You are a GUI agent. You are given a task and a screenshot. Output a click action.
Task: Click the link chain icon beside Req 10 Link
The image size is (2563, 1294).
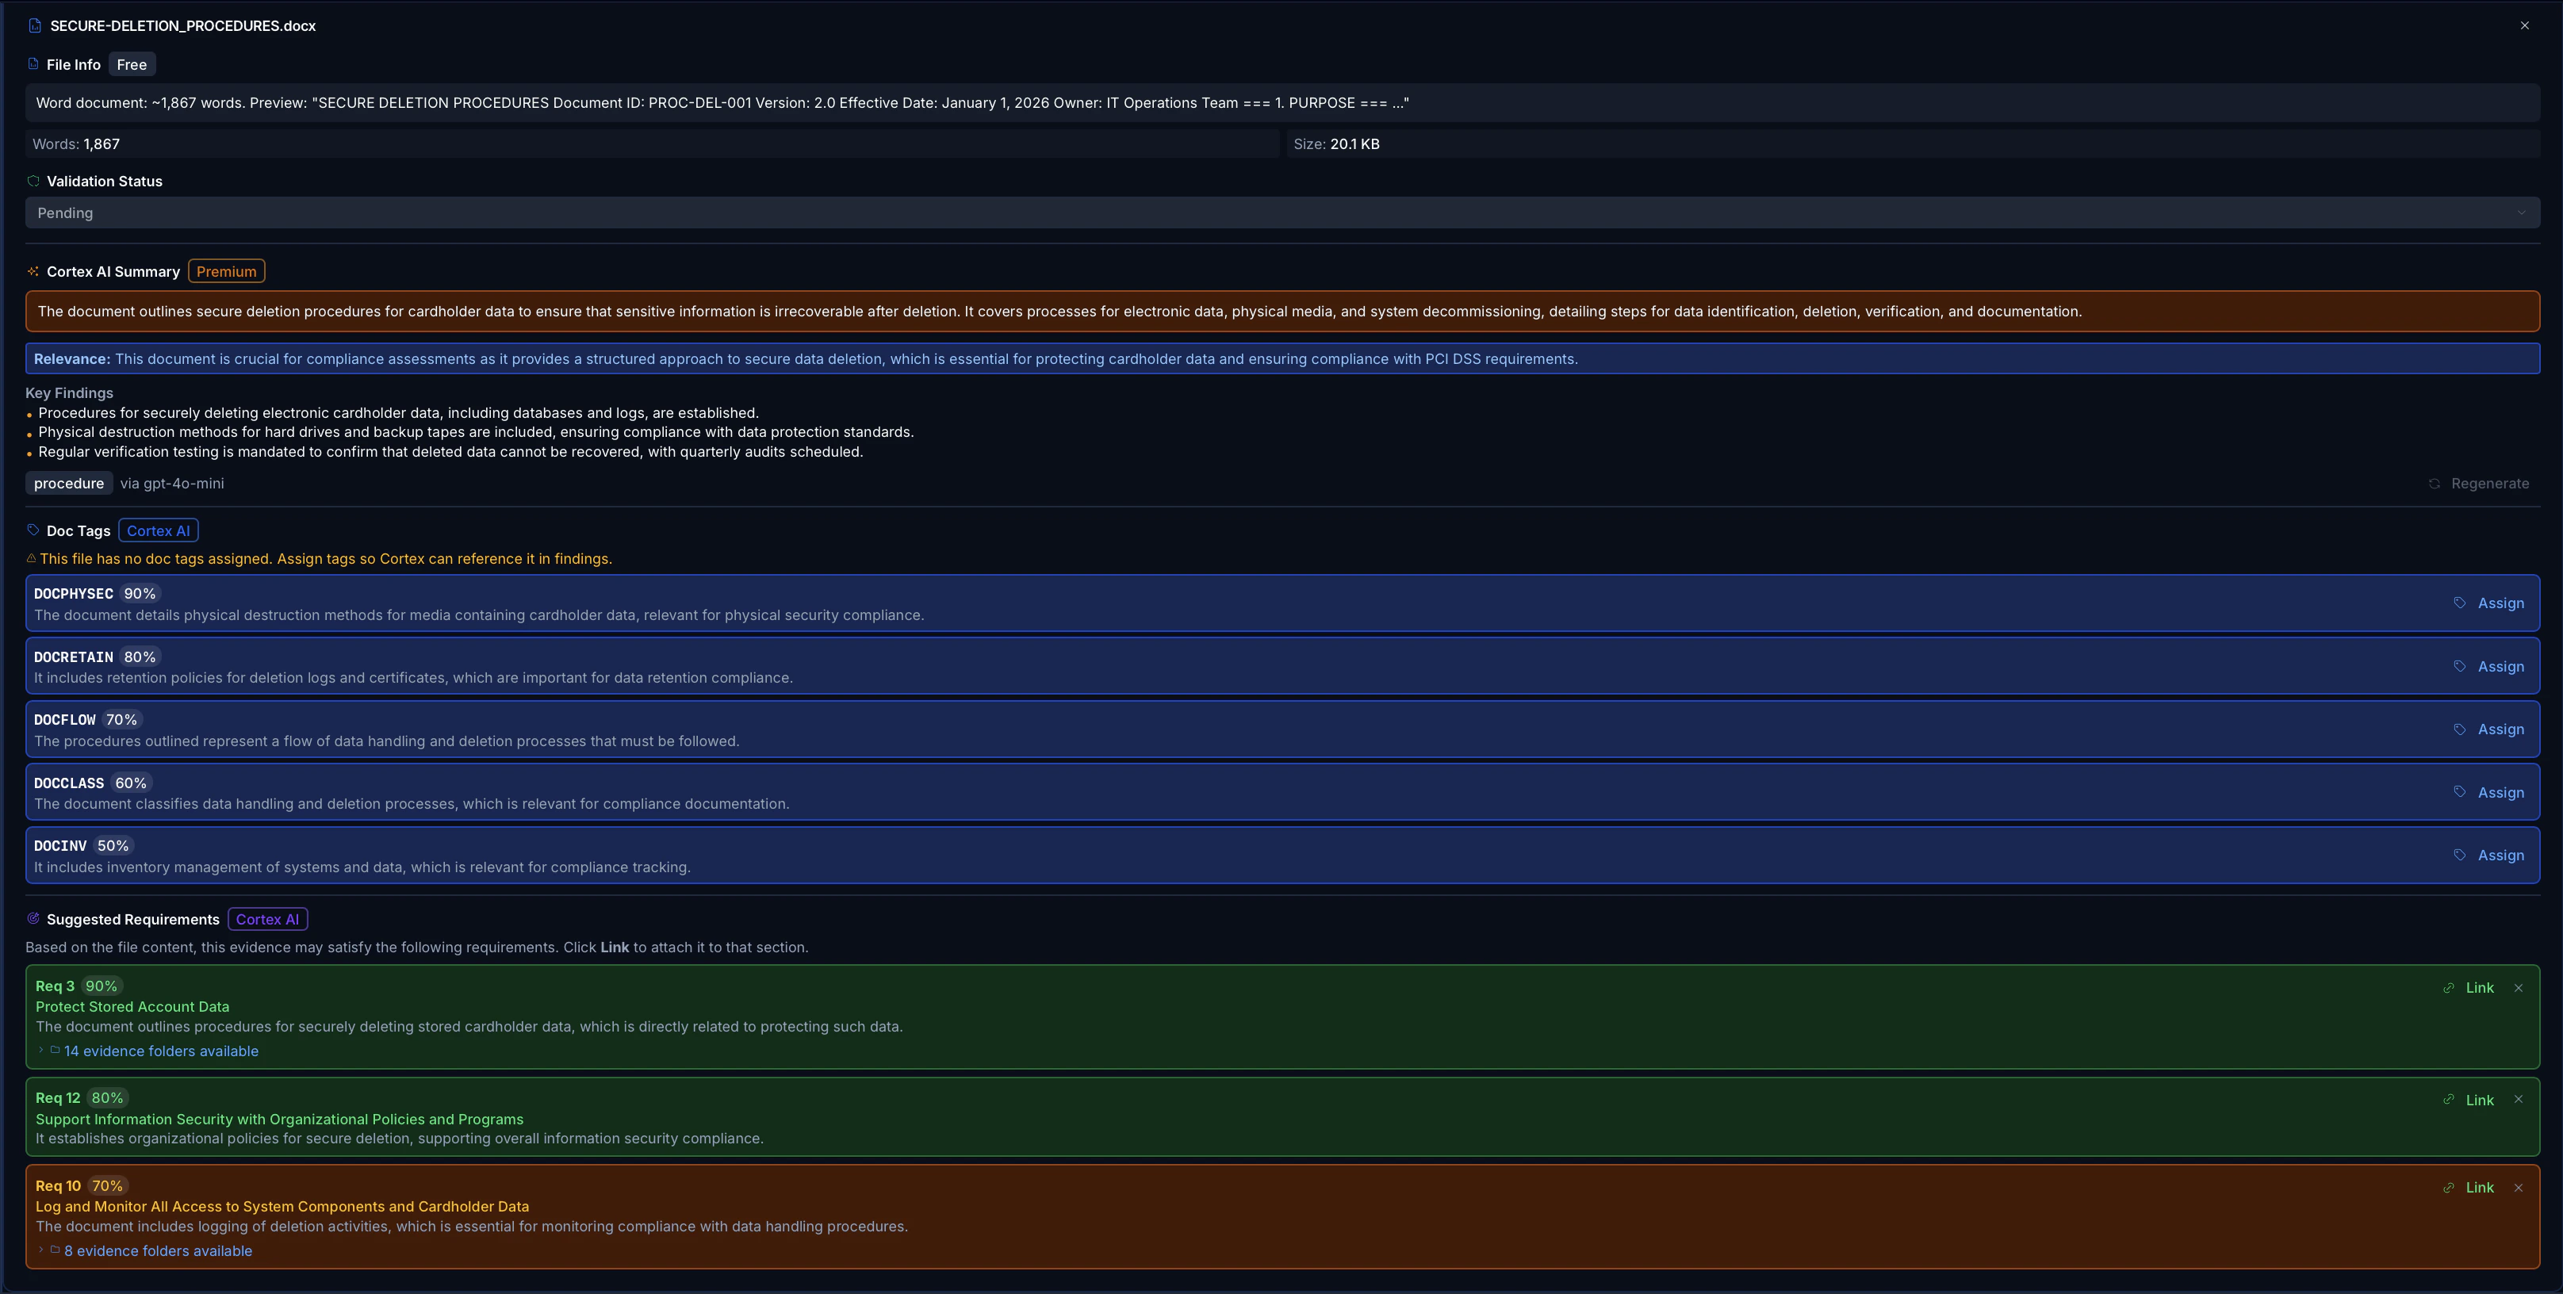point(2449,1188)
